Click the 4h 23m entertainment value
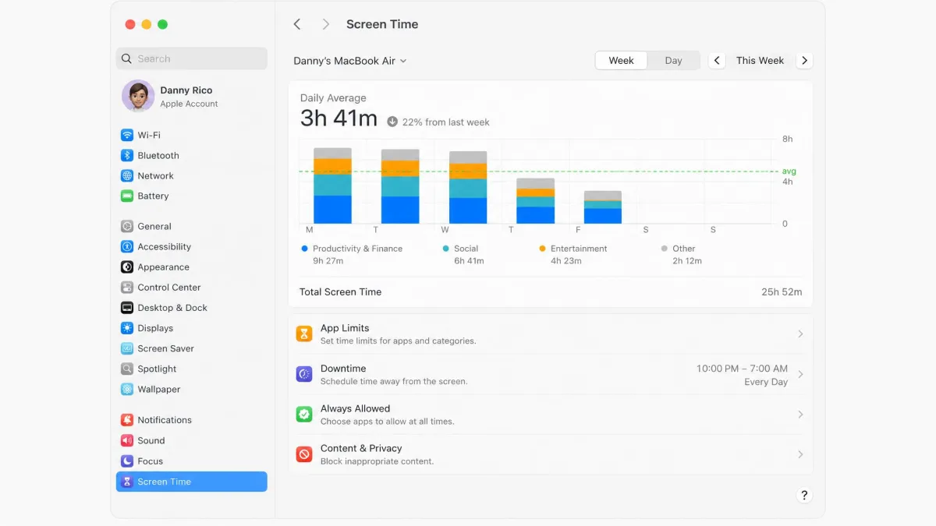This screenshot has width=936, height=526. point(566,261)
